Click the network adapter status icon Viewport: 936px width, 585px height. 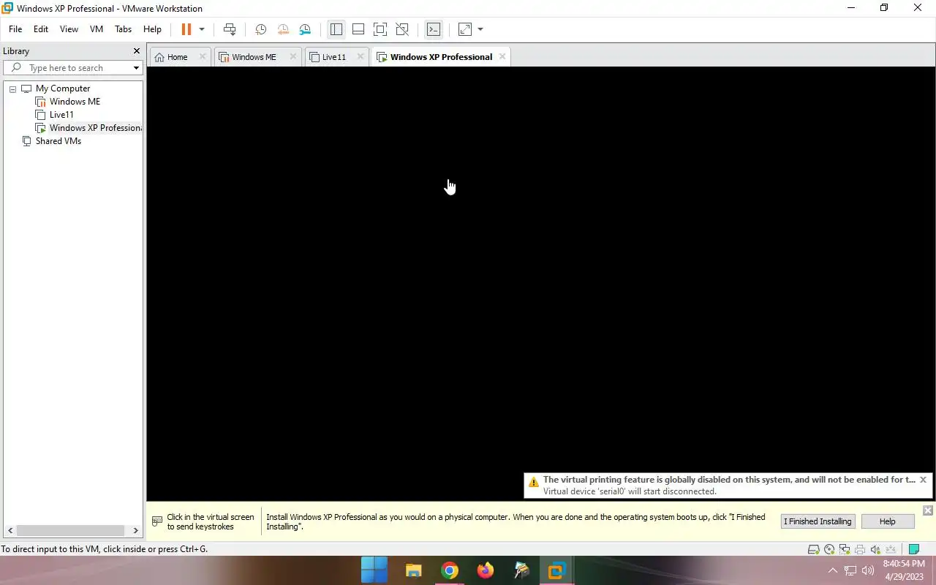click(845, 550)
